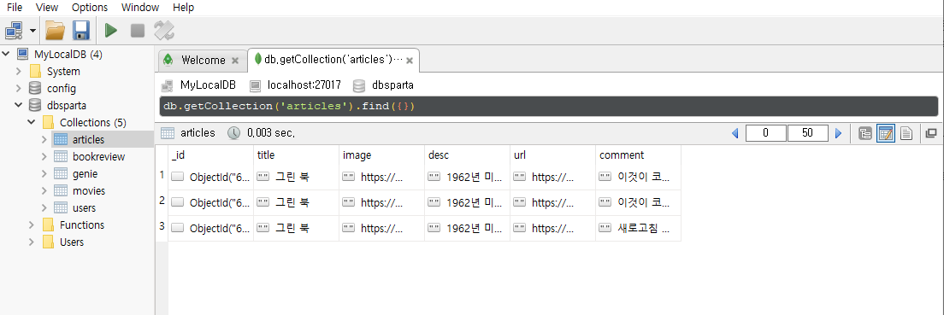Open the Options menu
This screenshot has height=315, width=944.
[x=90, y=7]
